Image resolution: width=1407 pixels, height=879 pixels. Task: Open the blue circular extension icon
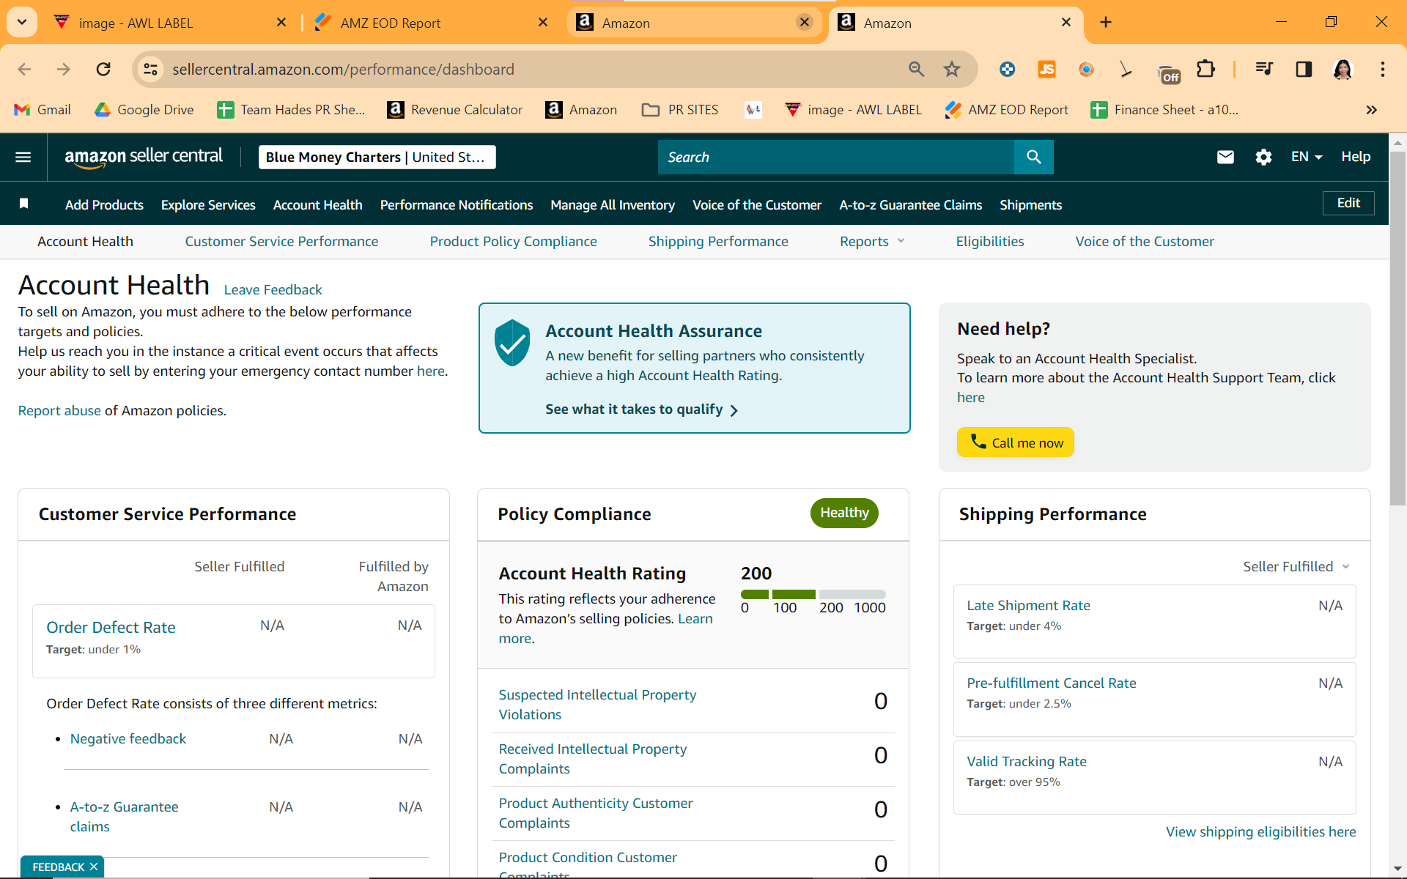point(1007,69)
